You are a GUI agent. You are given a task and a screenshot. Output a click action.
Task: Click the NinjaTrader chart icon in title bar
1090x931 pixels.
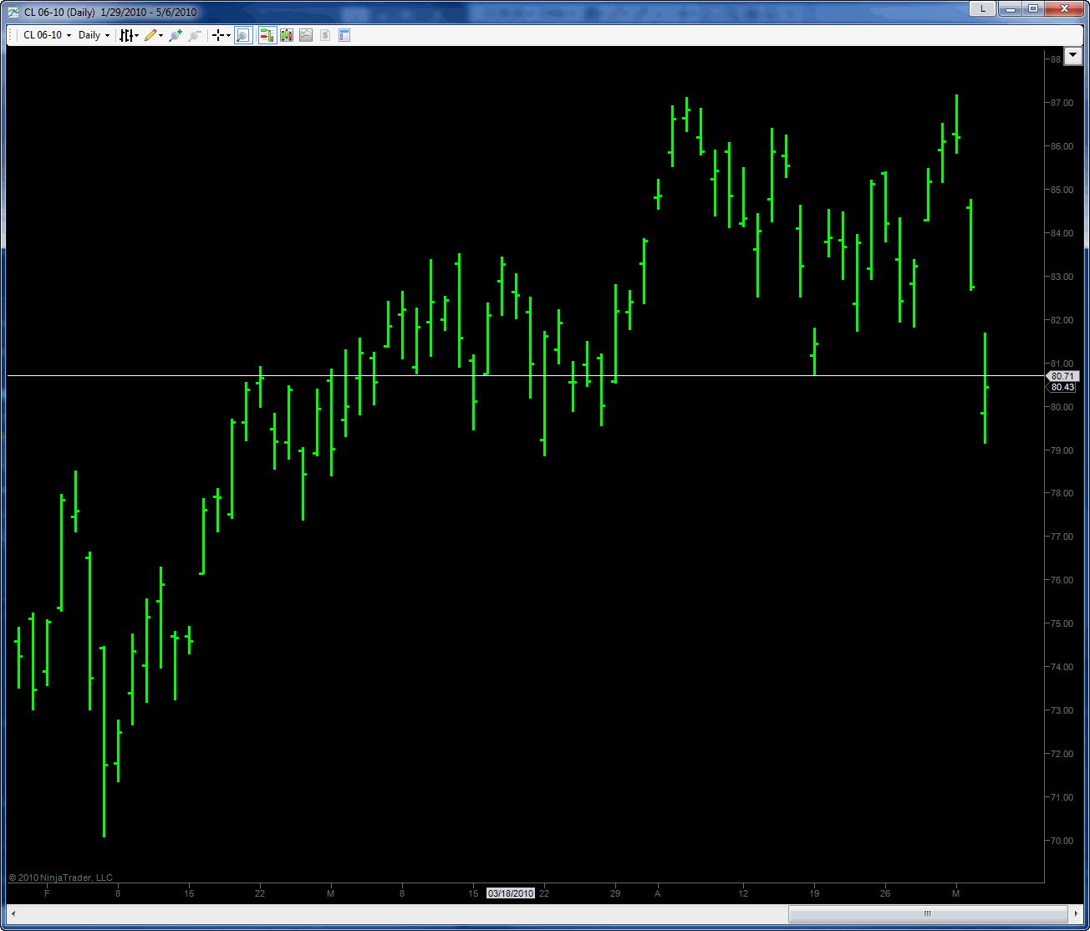13,13
